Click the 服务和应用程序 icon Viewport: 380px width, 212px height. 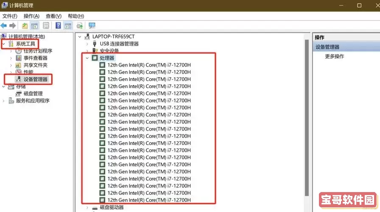point(11,100)
